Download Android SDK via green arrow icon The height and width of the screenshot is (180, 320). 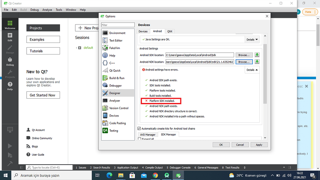tap(257, 55)
